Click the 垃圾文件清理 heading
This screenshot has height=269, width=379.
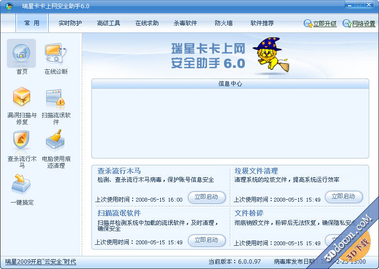tap(256, 171)
